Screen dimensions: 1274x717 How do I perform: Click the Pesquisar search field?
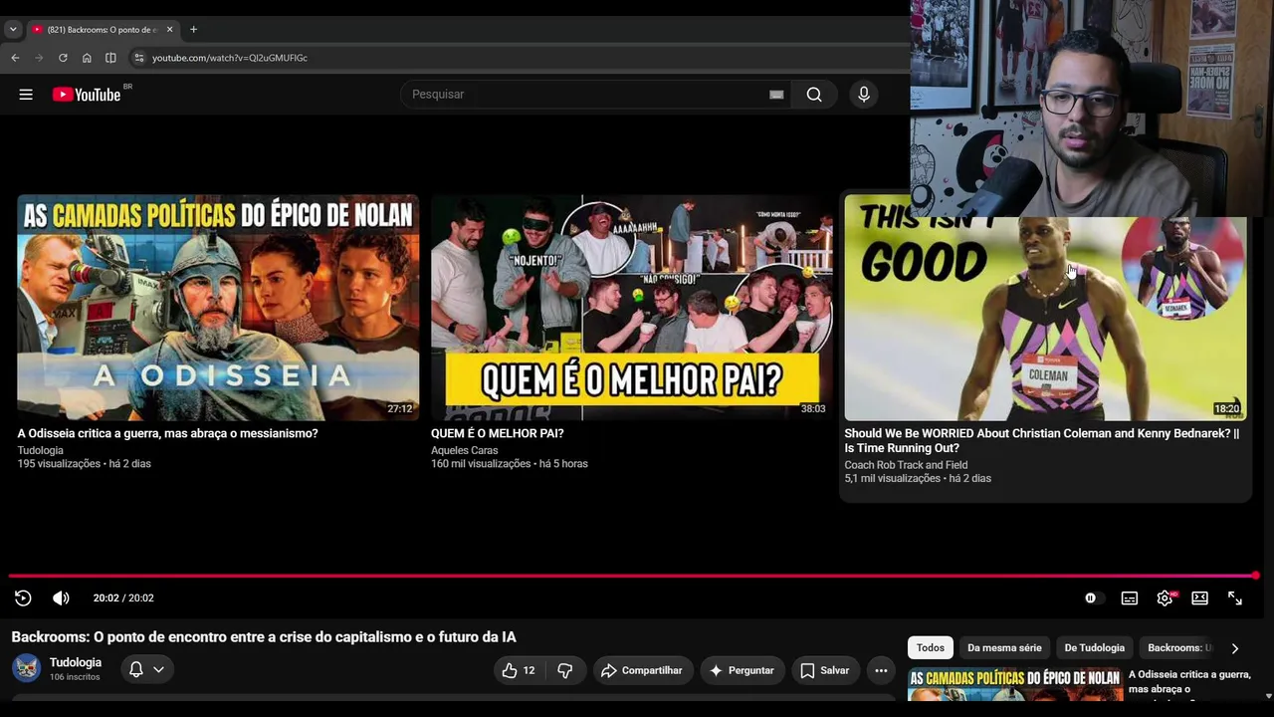(587, 95)
